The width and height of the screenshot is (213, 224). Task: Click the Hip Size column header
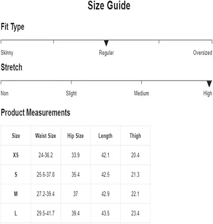76,136
